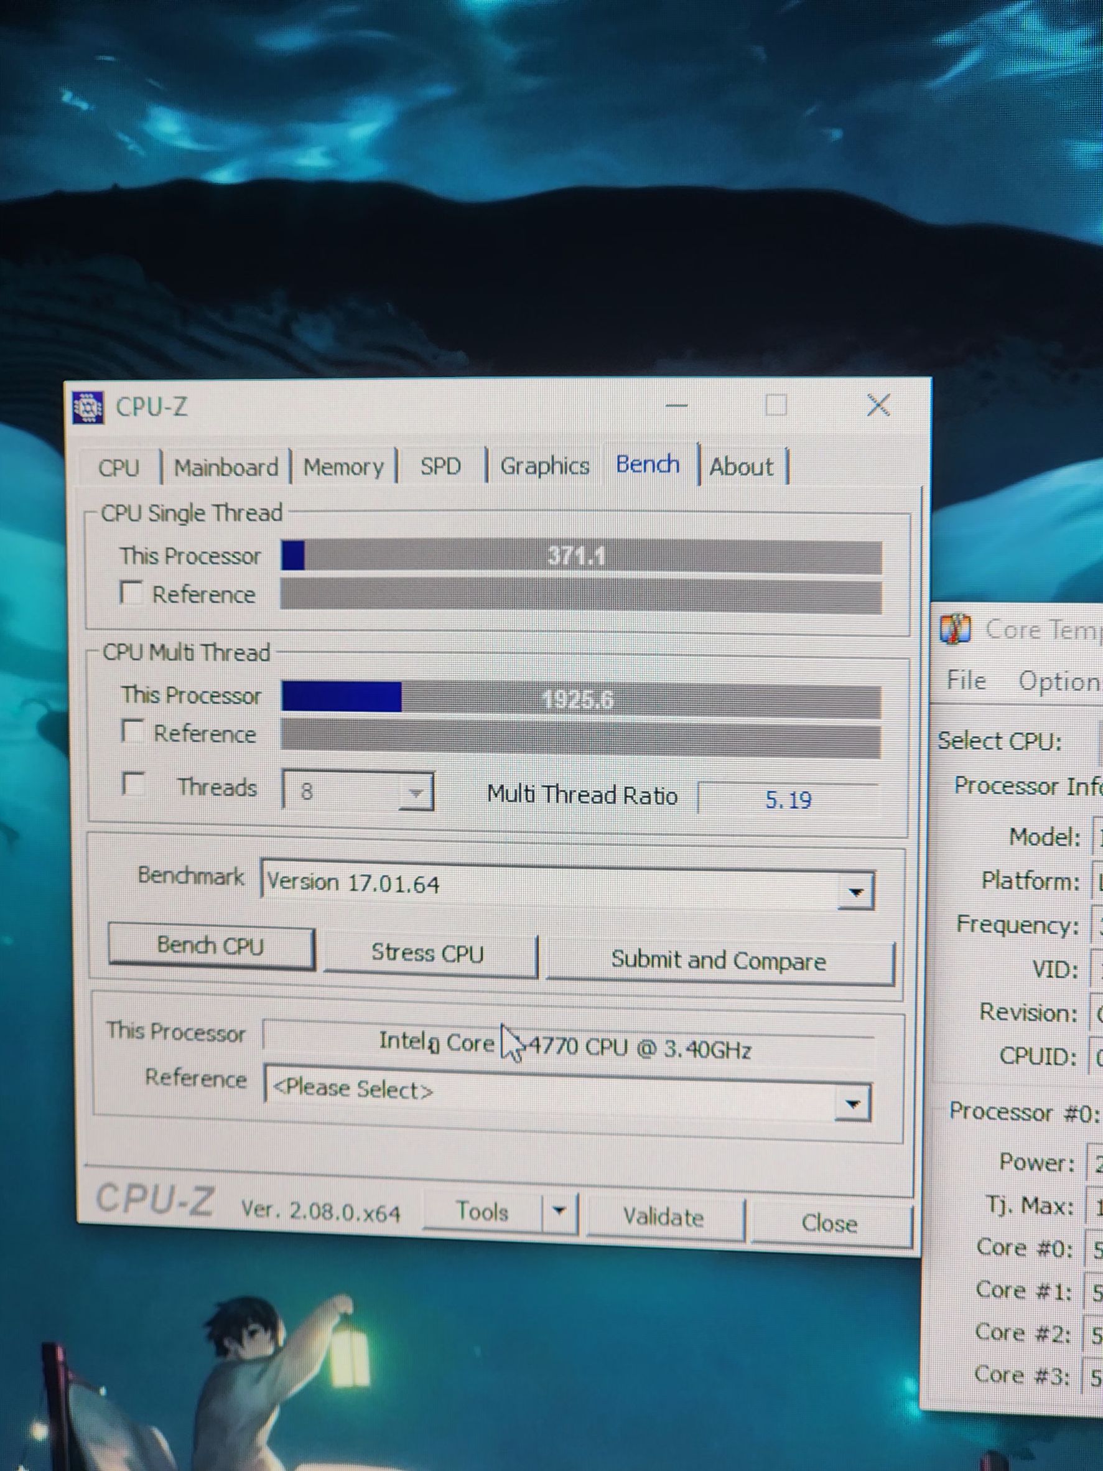Switch to the CPU tab
Image resolution: width=1103 pixels, height=1471 pixels.
(x=118, y=467)
